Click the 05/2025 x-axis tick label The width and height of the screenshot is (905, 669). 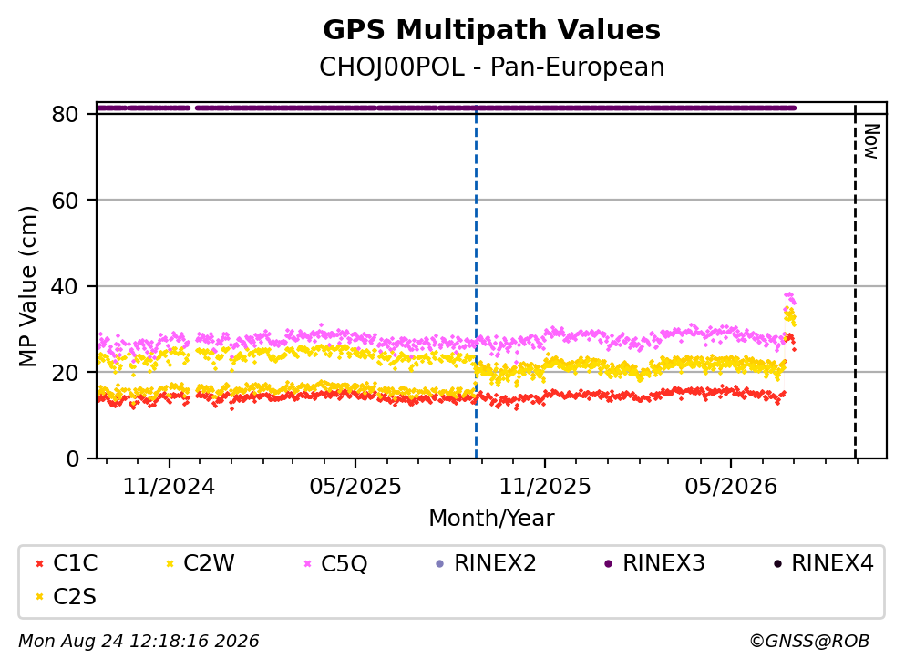[355, 487]
